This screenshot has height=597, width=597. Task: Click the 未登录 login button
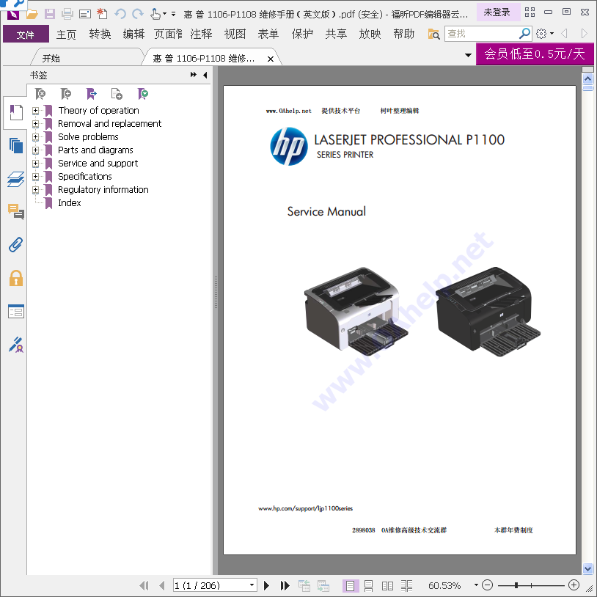pyautogui.click(x=497, y=12)
